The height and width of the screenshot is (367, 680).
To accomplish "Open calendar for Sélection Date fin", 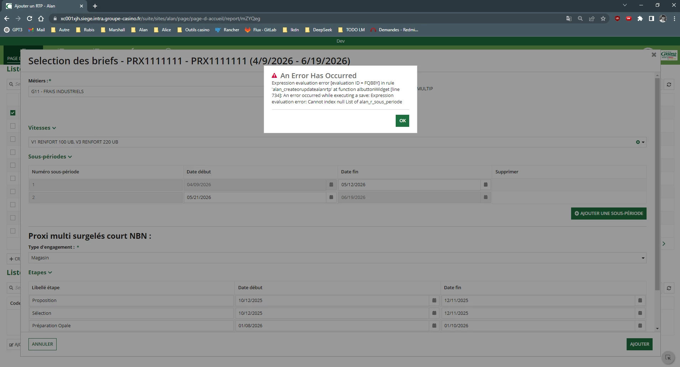I will coord(640,313).
